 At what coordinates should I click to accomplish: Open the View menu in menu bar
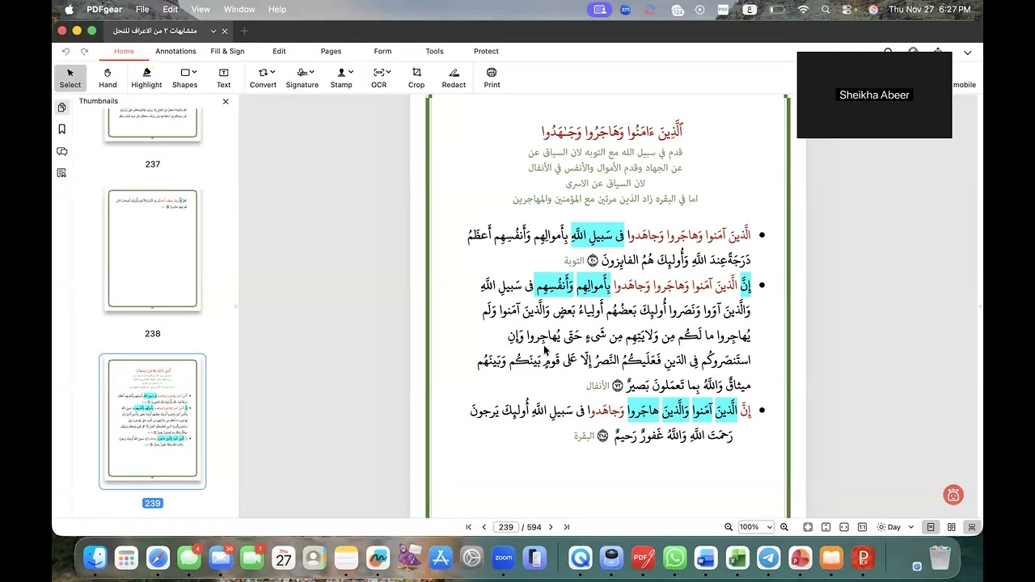click(201, 9)
